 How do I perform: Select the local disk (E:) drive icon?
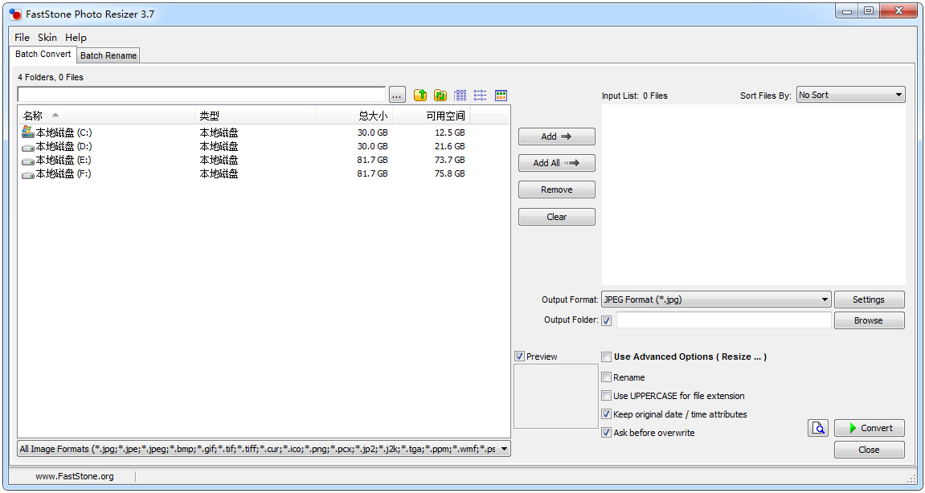28,161
